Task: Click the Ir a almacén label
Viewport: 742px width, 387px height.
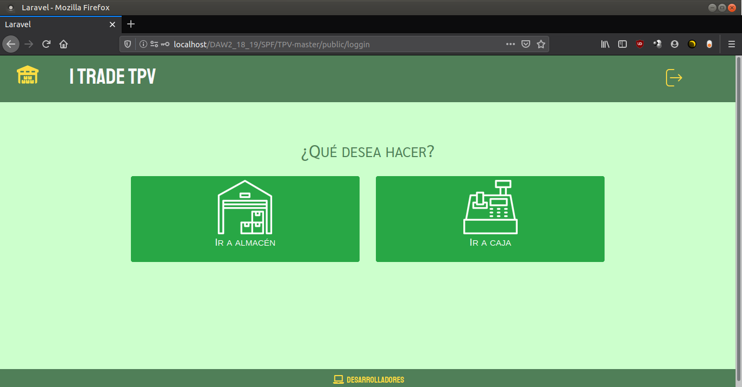Action: pyautogui.click(x=245, y=242)
